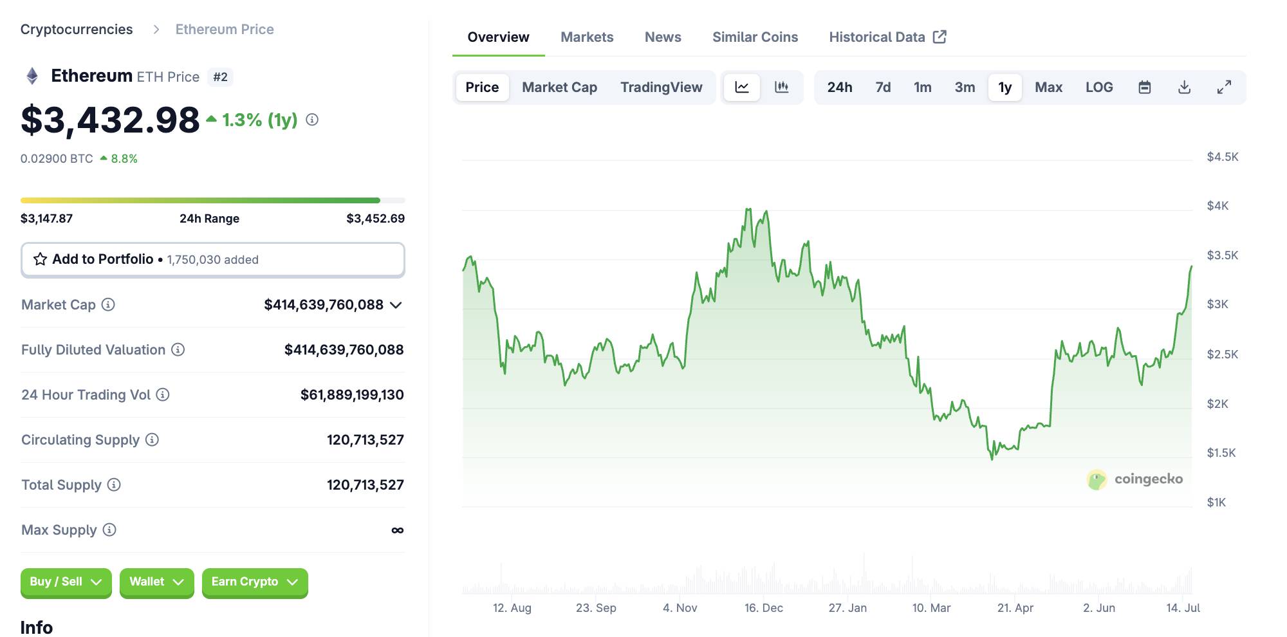This screenshot has height=637, width=1287.
Task: Open the Buy / Sell dropdown
Action: point(66,582)
